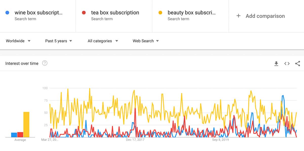The image size is (304, 151).
Task: Open the help tooltip next to Interest over time
Action: (45, 63)
